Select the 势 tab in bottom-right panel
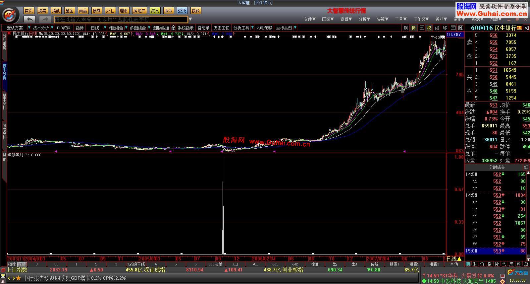 [497, 264]
